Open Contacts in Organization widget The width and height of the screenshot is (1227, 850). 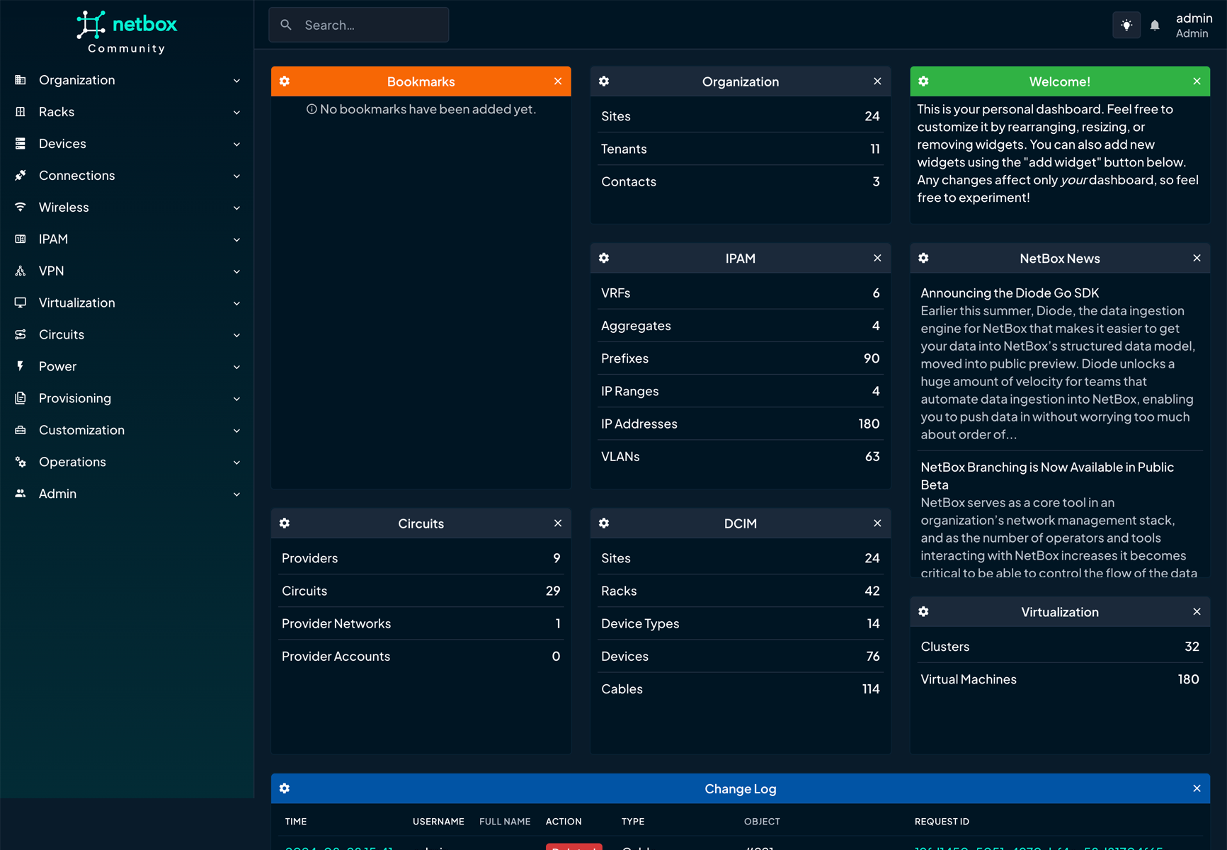(741, 181)
